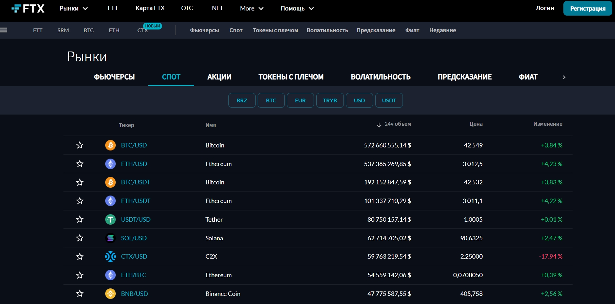Viewport: 615px width, 304px height.
Task: Show more market tabs with right chevron
Action: 564,77
